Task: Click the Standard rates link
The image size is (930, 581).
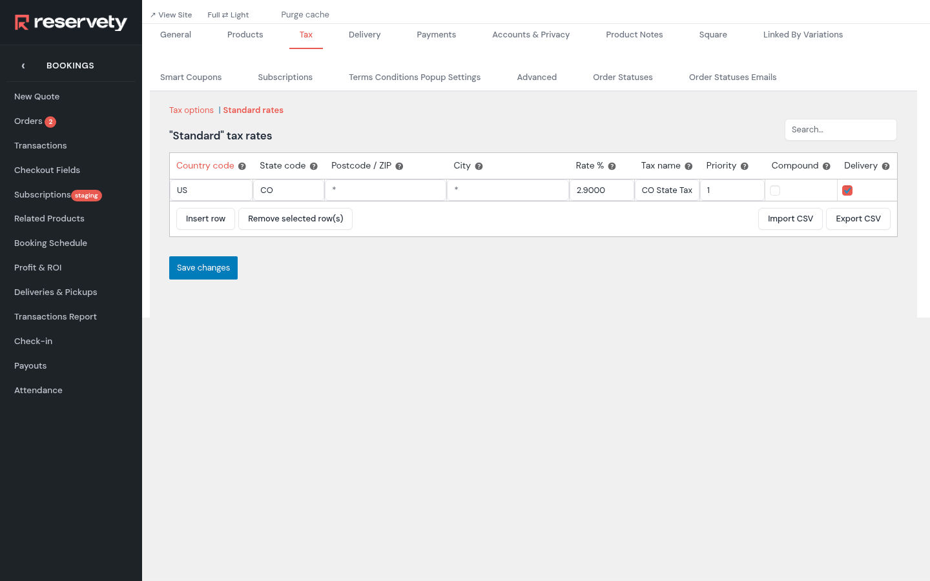Action: pos(253,110)
